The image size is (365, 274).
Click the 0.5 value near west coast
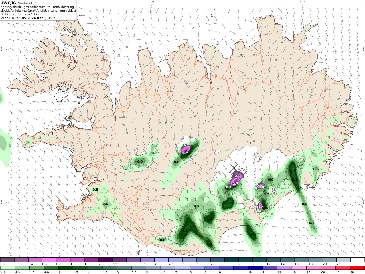pyautogui.click(x=95, y=190)
